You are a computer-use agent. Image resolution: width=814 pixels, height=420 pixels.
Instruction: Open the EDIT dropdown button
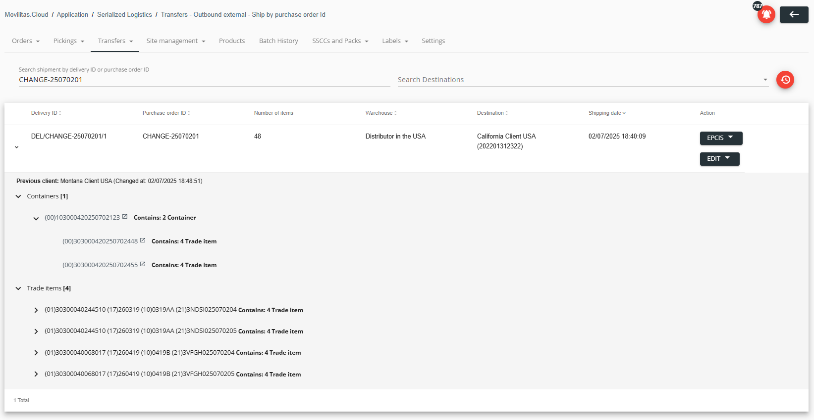719,159
